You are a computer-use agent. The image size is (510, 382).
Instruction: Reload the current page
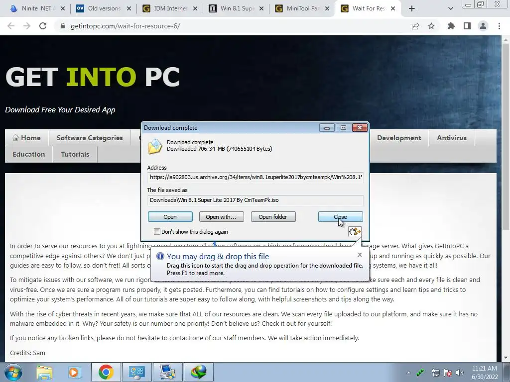click(x=43, y=26)
